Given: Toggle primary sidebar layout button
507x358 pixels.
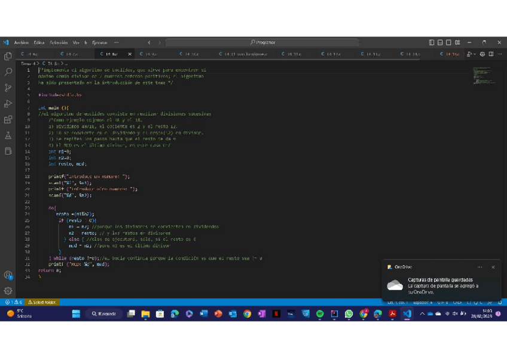Looking at the screenshot, I should pos(432,42).
